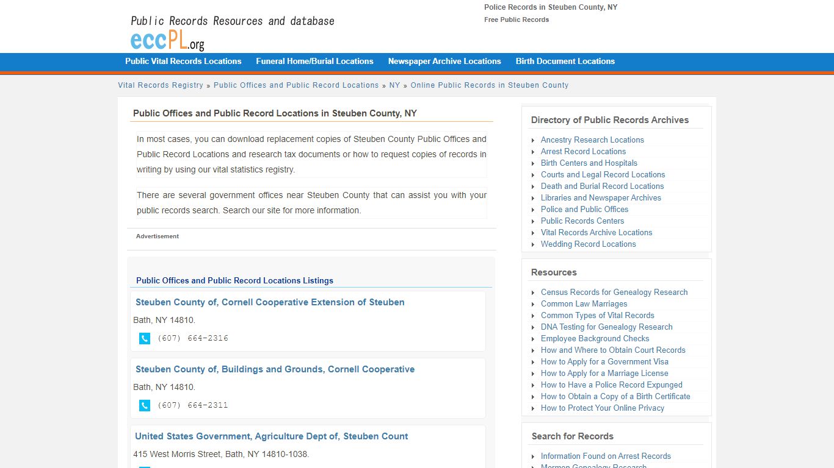The height and width of the screenshot is (468, 834).
Task: Go to Vital Records Registry breadcrumb
Action: [161, 85]
